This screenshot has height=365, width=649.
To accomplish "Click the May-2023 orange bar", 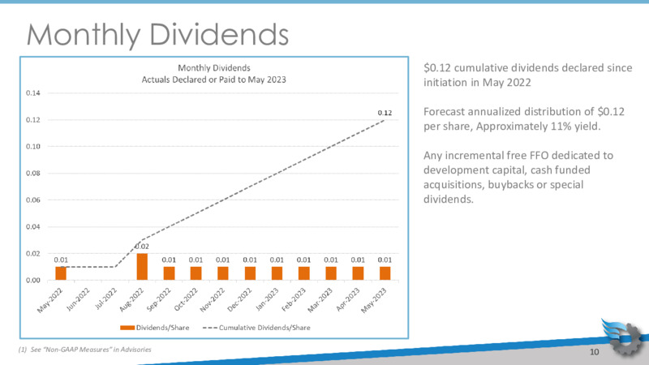I will tap(385, 273).
